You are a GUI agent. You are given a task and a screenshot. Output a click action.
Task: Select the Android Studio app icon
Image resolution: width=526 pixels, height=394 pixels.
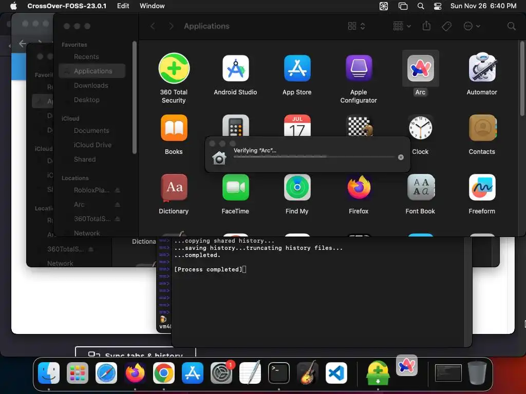(235, 68)
